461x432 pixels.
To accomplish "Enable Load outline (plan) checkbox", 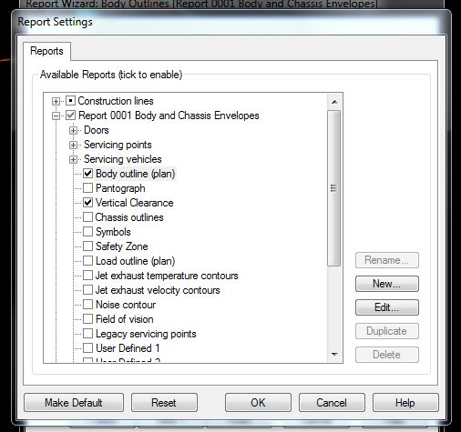I will point(87,261).
